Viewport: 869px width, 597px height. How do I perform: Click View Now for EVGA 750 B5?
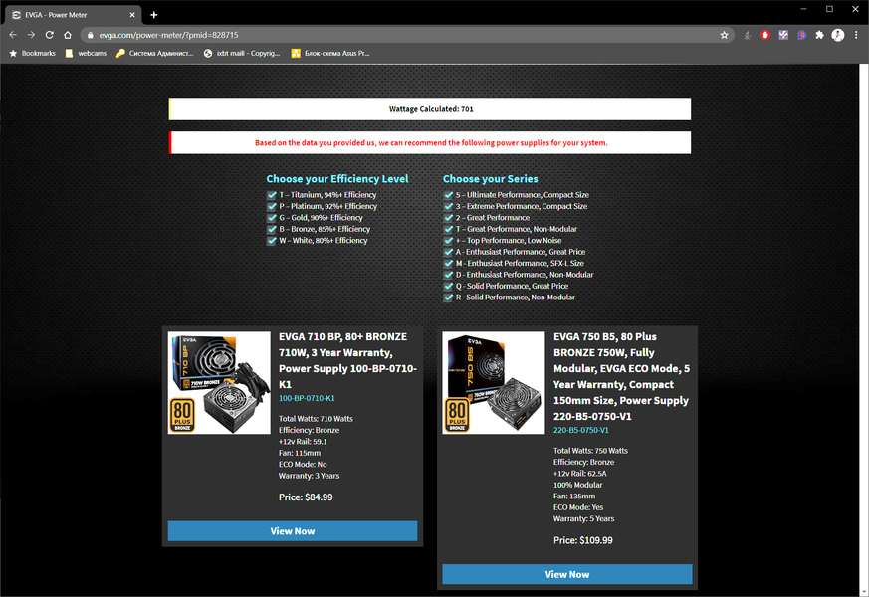click(x=567, y=574)
